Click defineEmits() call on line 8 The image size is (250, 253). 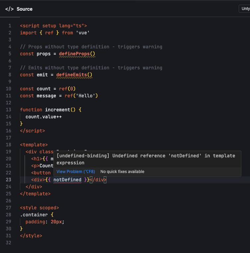click(x=74, y=75)
